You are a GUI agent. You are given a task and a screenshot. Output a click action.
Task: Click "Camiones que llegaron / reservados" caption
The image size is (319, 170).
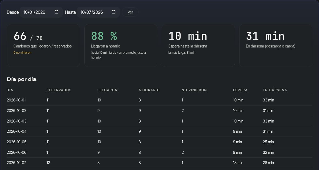(42, 46)
